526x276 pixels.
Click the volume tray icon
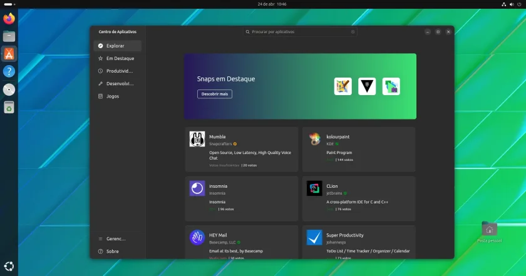pos(512,4)
